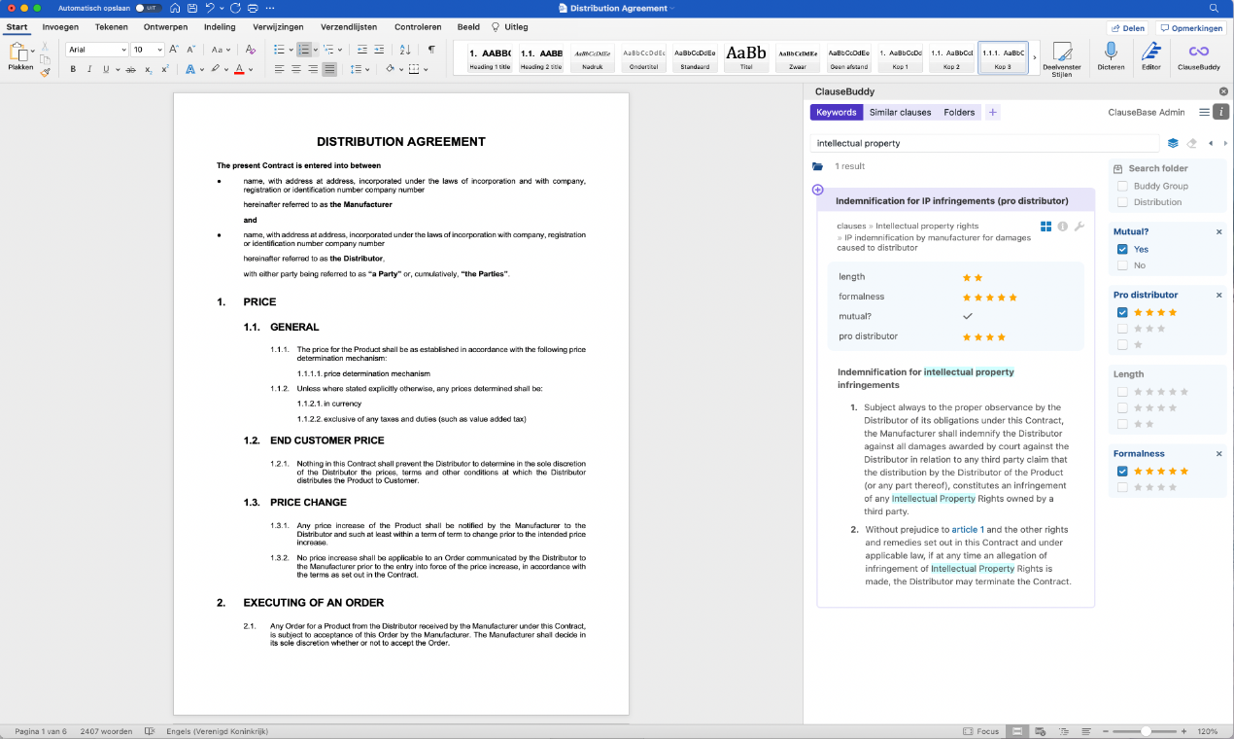
Task: Tick the No checkbox under Mutual?
Action: coord(1122,265)
